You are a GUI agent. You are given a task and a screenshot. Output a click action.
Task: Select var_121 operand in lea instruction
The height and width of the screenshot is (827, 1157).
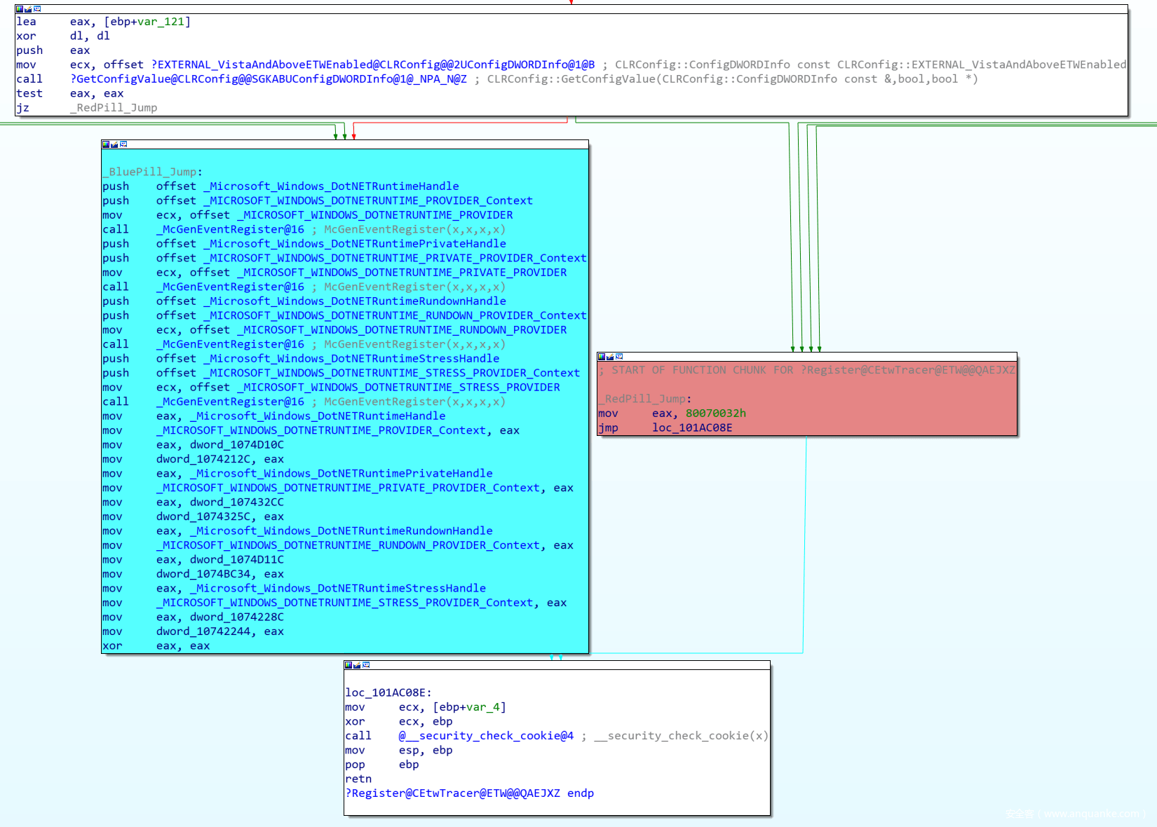coord(161,22)
